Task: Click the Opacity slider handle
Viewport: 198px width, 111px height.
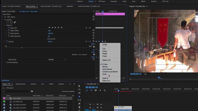Action: pos(22,48)
